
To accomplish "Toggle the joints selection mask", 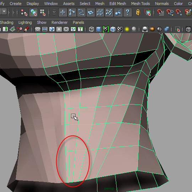I will [x=72, y=12].
